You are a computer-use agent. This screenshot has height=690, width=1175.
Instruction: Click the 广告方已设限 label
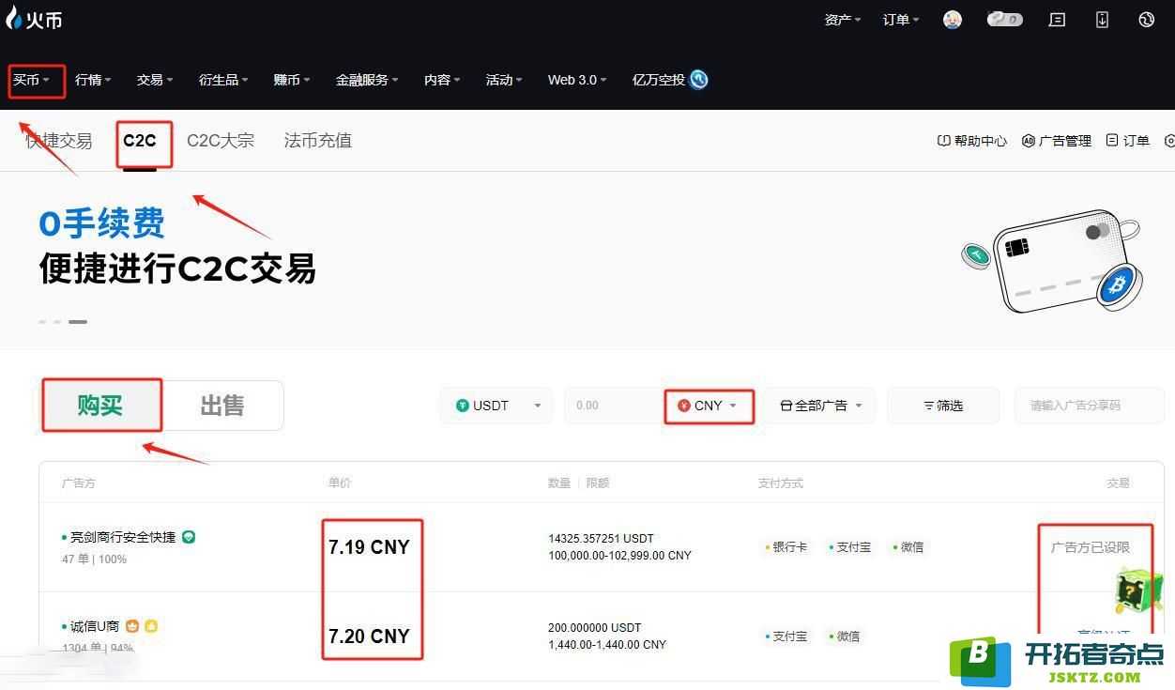point(1091,546)
